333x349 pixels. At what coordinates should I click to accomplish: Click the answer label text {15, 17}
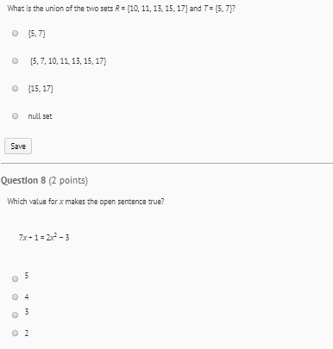coord(41,89)
